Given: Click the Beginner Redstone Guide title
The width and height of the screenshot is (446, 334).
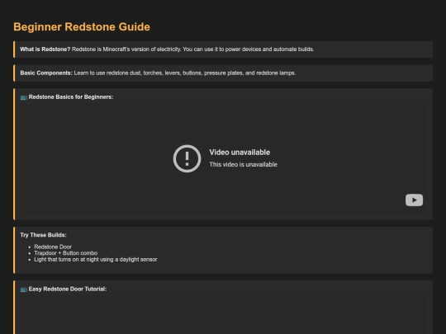Looking at the screenshot, I should click(82, 27).
